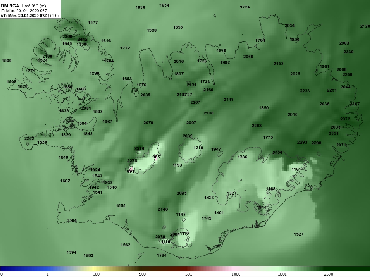Select the offshore value 1509

[7, 61]
